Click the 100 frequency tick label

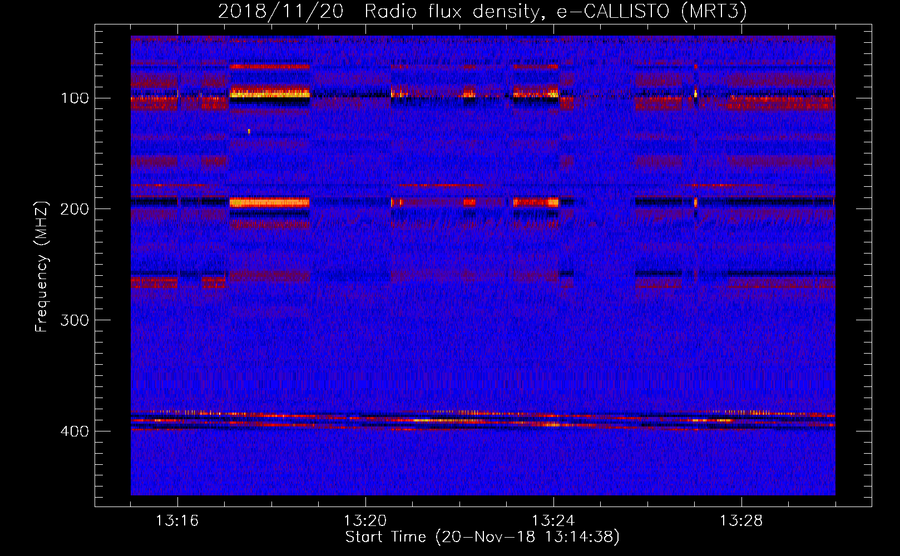75,98
